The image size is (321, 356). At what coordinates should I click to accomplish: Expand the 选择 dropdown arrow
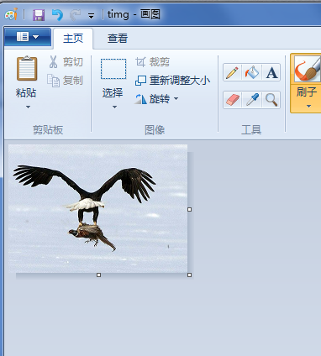click(x=114, y=107)
